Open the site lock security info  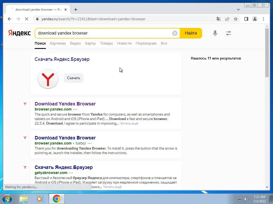point(37,19)
